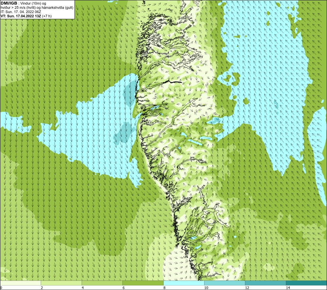This screenshot has width=327, height=290.
Task: Click the scale label '8'
Action: point(164,288)
